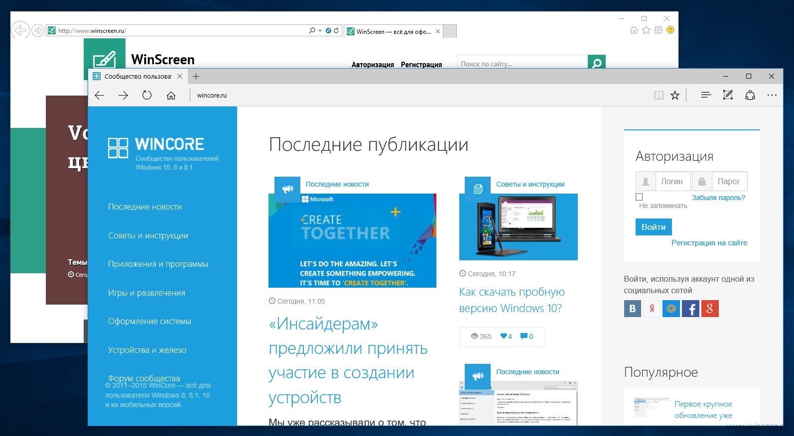Click Регистрация on the WinScreen page
This screenshot has width=794, height=436.
click(x=421, y=65)
